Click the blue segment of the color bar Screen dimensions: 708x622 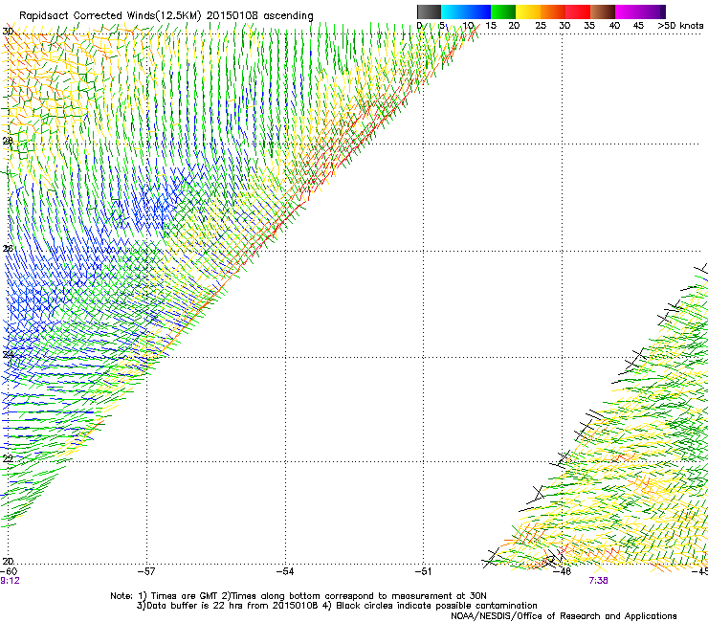(478, 11)
